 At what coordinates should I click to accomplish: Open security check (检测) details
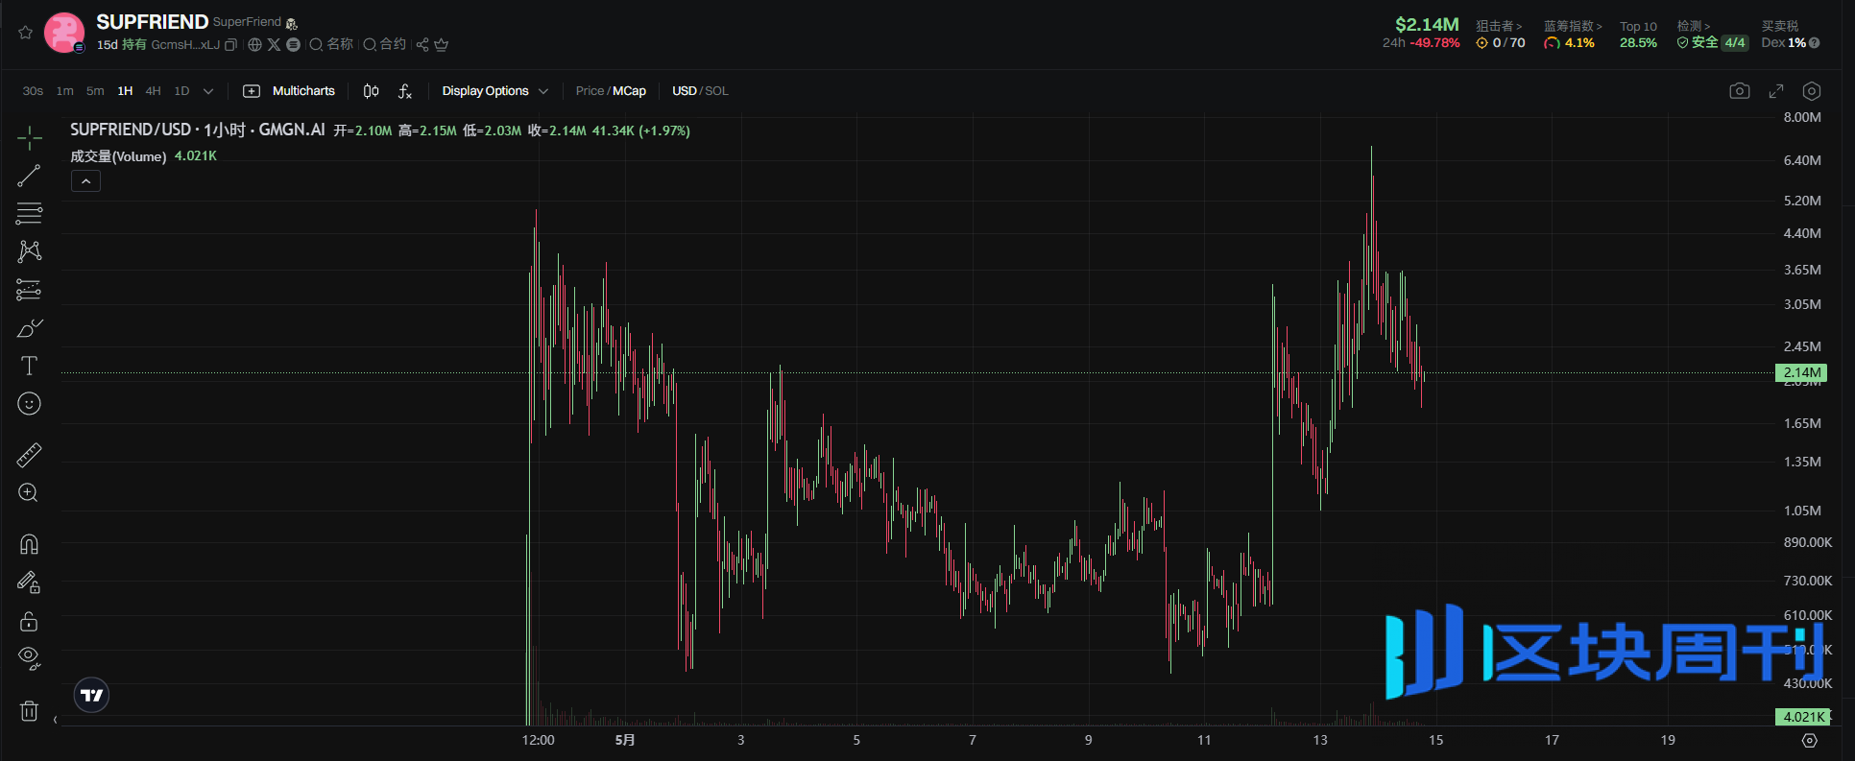coord(1694,27)
